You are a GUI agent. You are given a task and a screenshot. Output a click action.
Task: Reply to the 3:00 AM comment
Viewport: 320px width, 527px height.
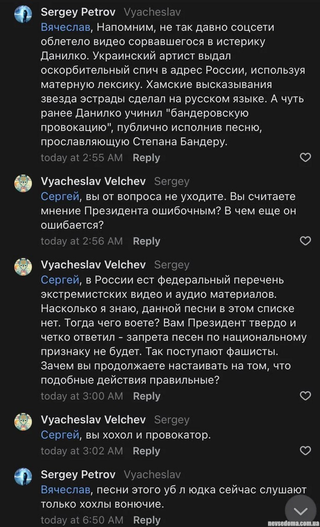146,396
